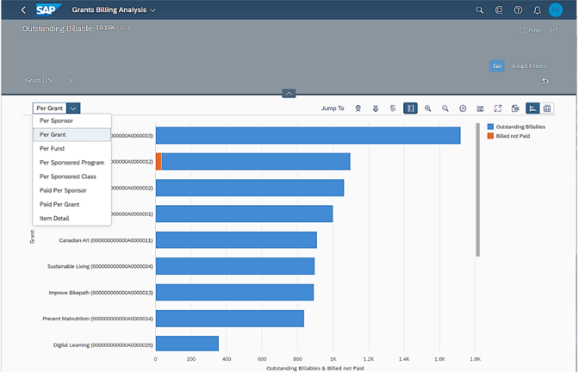Image resolution: width=579 pixels, height=372 pixels.
Task: Click drill down double-arrow icon
Action: [376, 108]
